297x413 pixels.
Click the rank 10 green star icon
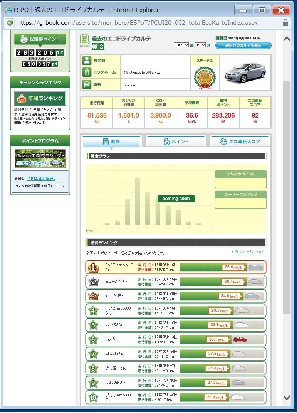(x=93, y=397)
